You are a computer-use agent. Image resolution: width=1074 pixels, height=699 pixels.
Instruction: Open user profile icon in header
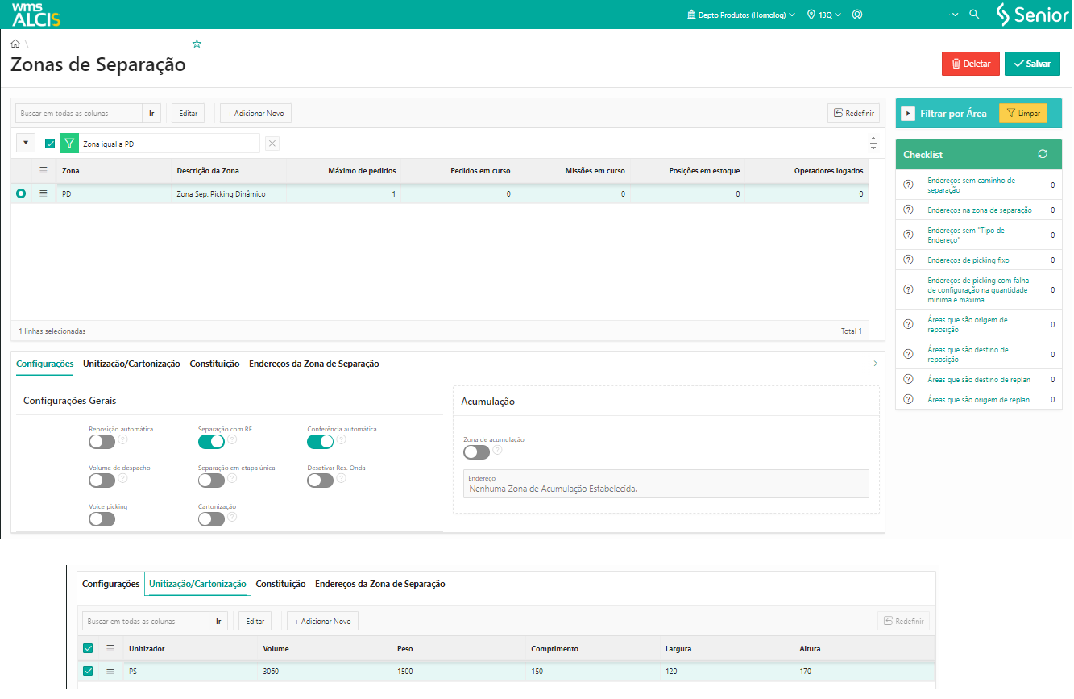click(x=857, y=15)
